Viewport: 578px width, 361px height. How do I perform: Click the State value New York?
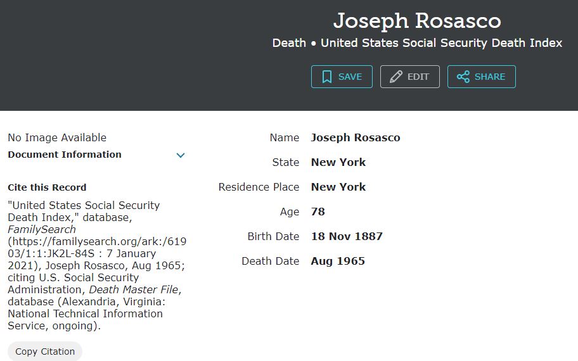(338, 162)
